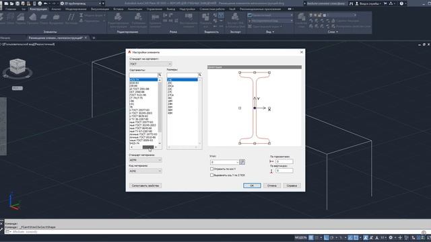Select the bottom-center orientation grip point
Screen dimensions: 431x242
255,143
